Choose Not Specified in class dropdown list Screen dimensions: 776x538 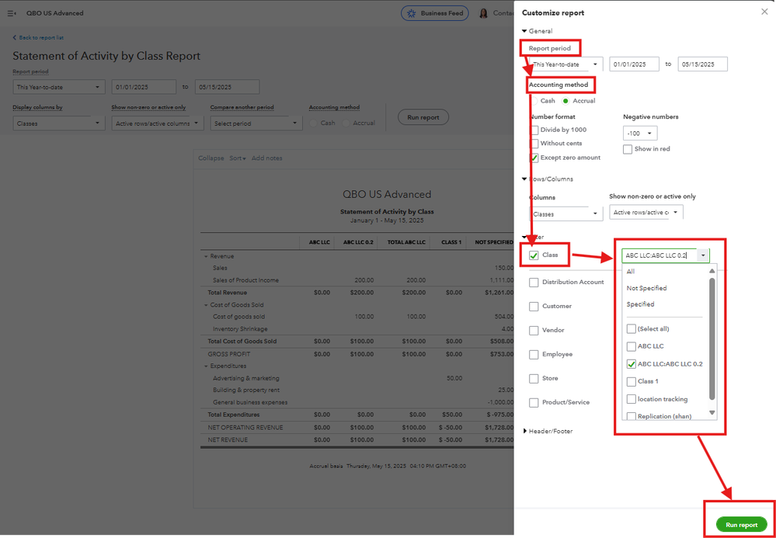click(x=646, y=288)
